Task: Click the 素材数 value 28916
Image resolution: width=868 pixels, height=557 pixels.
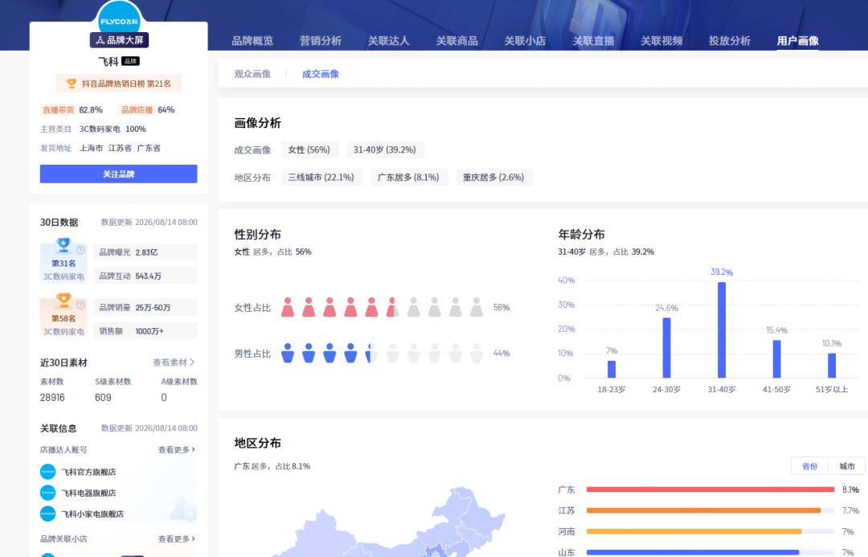Action: click(52, 398)
